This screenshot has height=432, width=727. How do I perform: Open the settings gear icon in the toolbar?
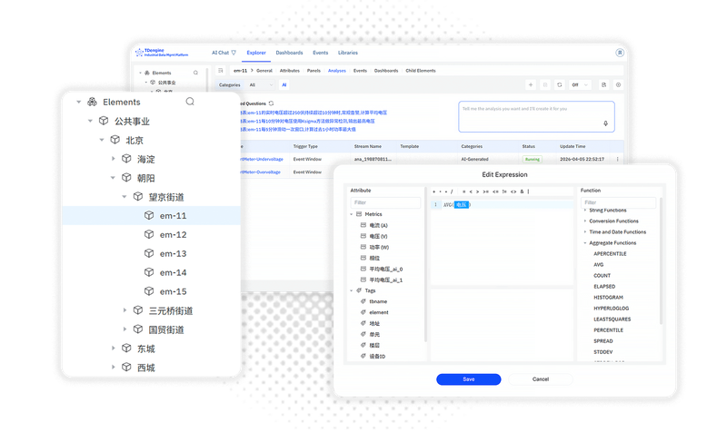[x=618, y=84]
